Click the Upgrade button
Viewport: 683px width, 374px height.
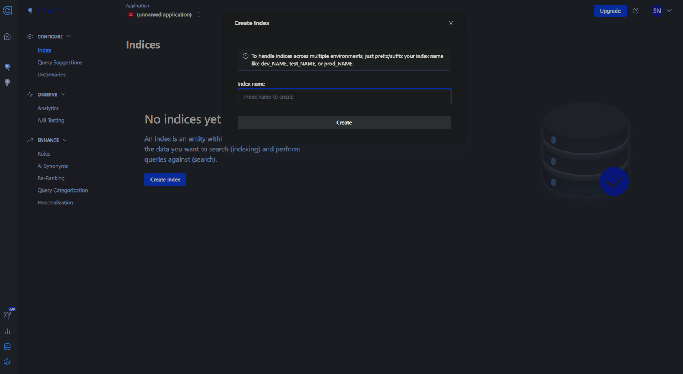(610, 11)
